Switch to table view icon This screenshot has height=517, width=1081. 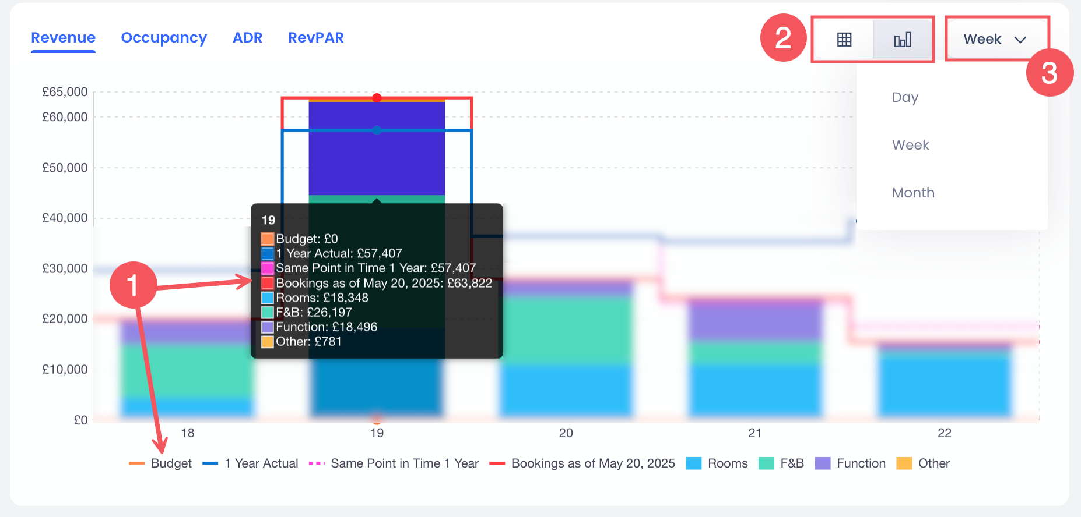[844, 40]
